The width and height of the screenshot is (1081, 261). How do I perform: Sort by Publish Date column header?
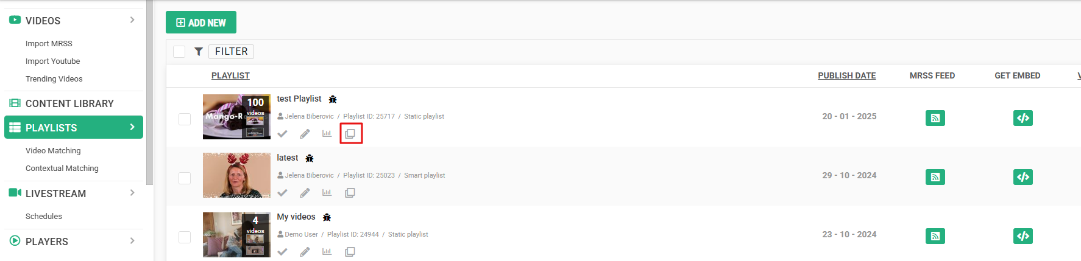tap(846, 75)
